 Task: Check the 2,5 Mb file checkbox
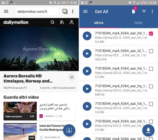(151, 69)
